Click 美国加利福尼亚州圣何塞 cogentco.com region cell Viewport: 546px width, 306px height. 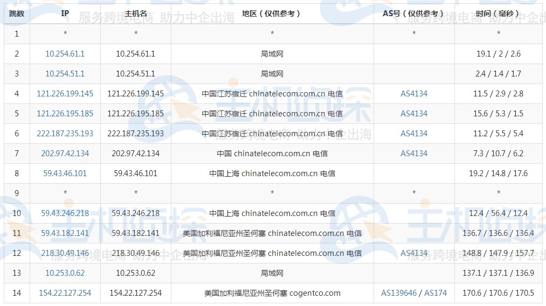[272, 293]
